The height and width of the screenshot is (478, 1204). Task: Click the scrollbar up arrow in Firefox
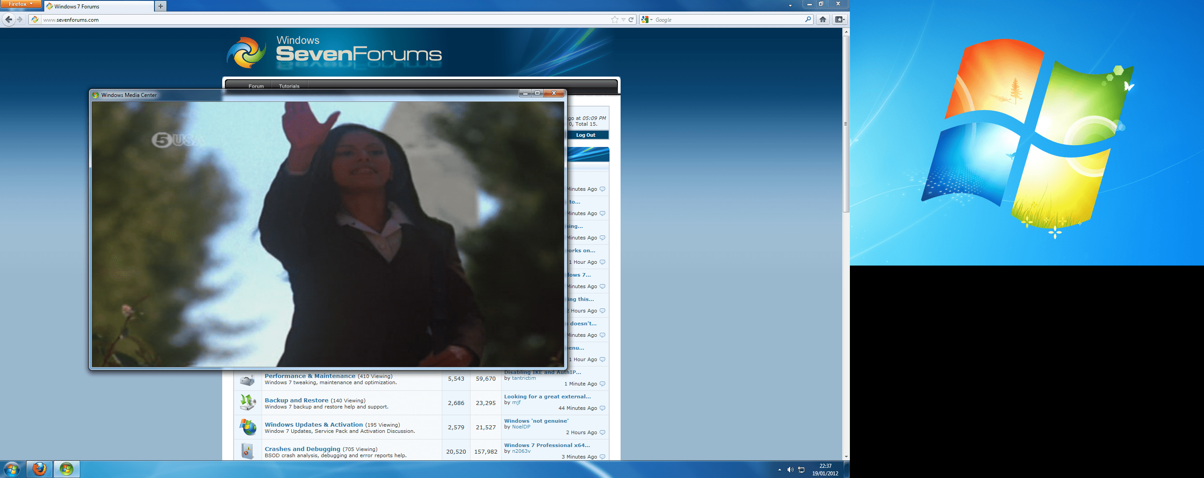845,32
